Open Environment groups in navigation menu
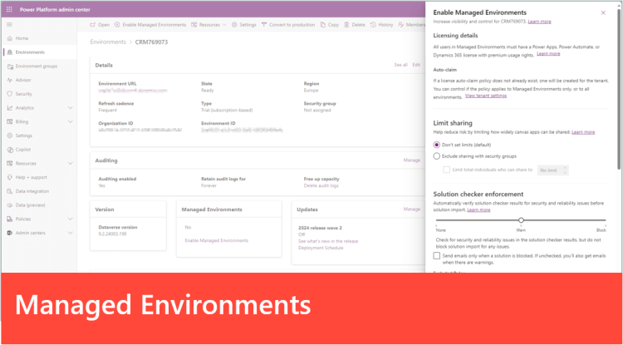 (x=37, y=67)
